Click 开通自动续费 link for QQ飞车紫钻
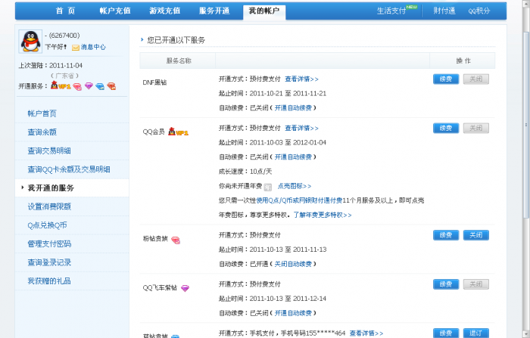The image size is (530, 338). pos(293,313)
